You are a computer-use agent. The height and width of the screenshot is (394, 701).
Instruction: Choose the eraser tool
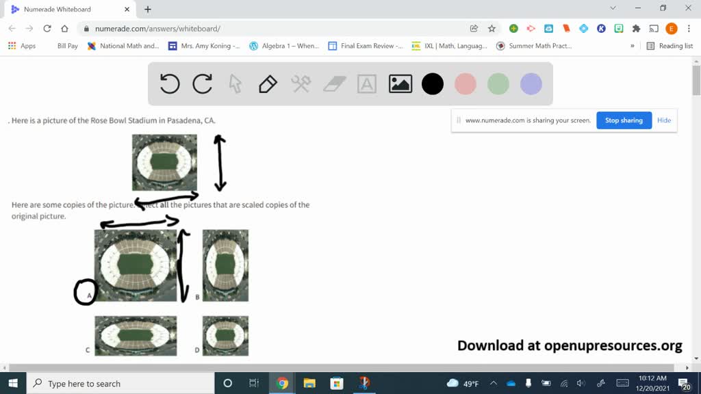pos(334,84)
